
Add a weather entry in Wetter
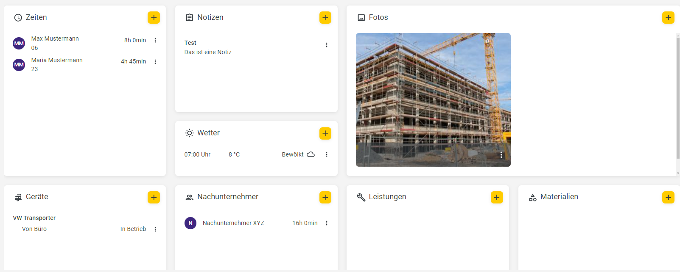coord(325,133)
